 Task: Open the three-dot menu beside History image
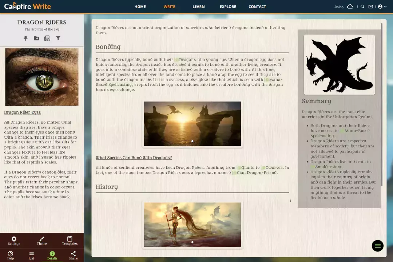coord(290,201)
